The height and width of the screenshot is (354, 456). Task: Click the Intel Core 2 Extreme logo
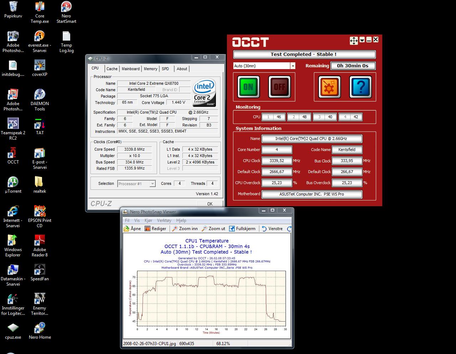click(204, 93)
